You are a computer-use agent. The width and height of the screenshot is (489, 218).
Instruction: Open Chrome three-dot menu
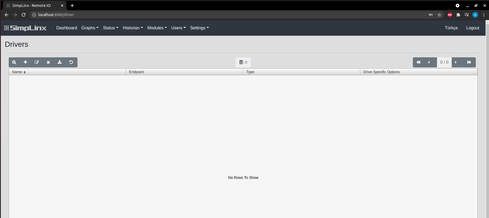484,15
